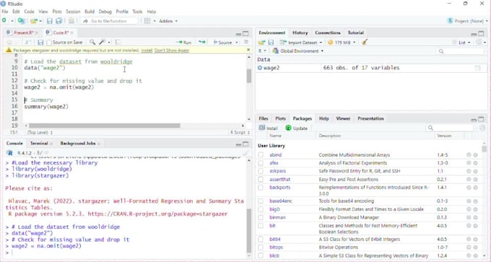
Task: Click the source editor vertical scrollbar thumb
Action: (249, 76)
